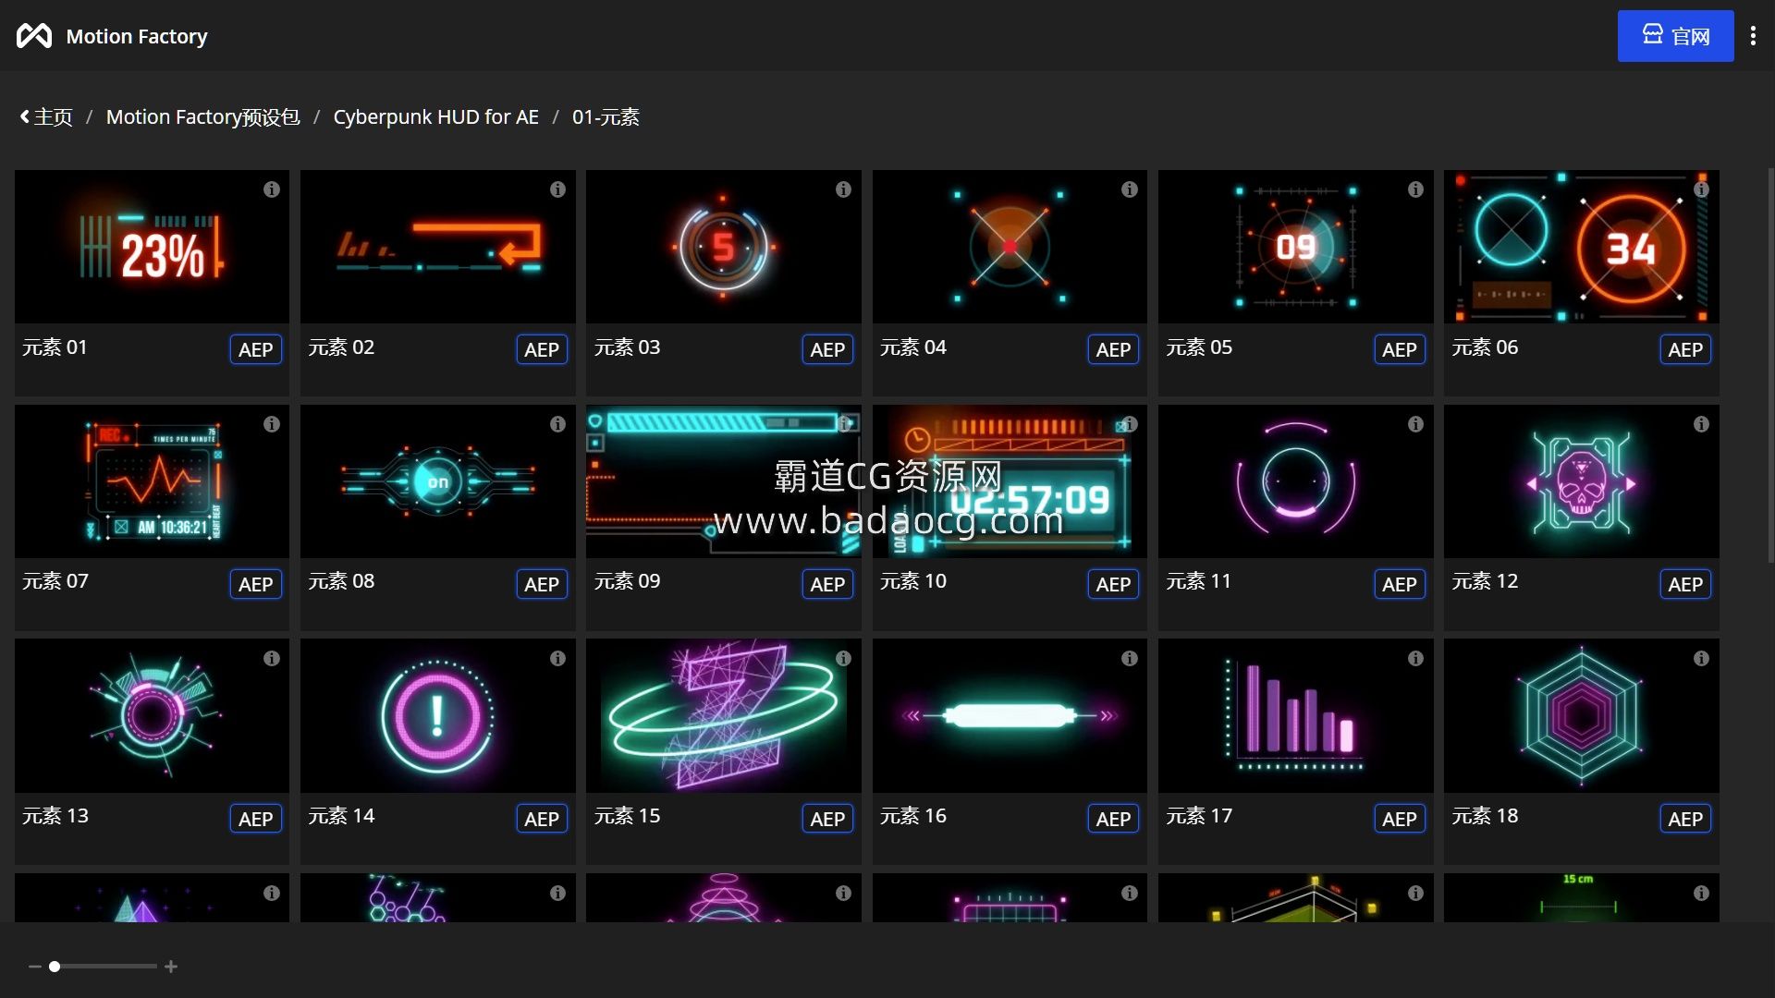Import AEP for 元素 06
The width and height of the screenshot is (1775, 998).
(1685, 349)
